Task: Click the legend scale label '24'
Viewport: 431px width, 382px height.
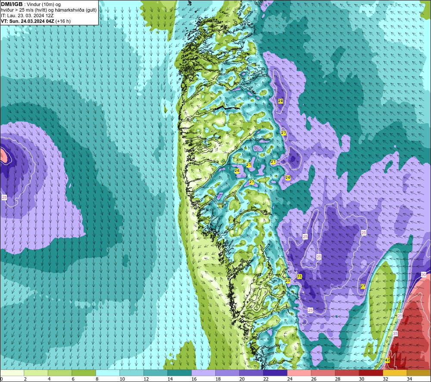Action: (290, 379)
